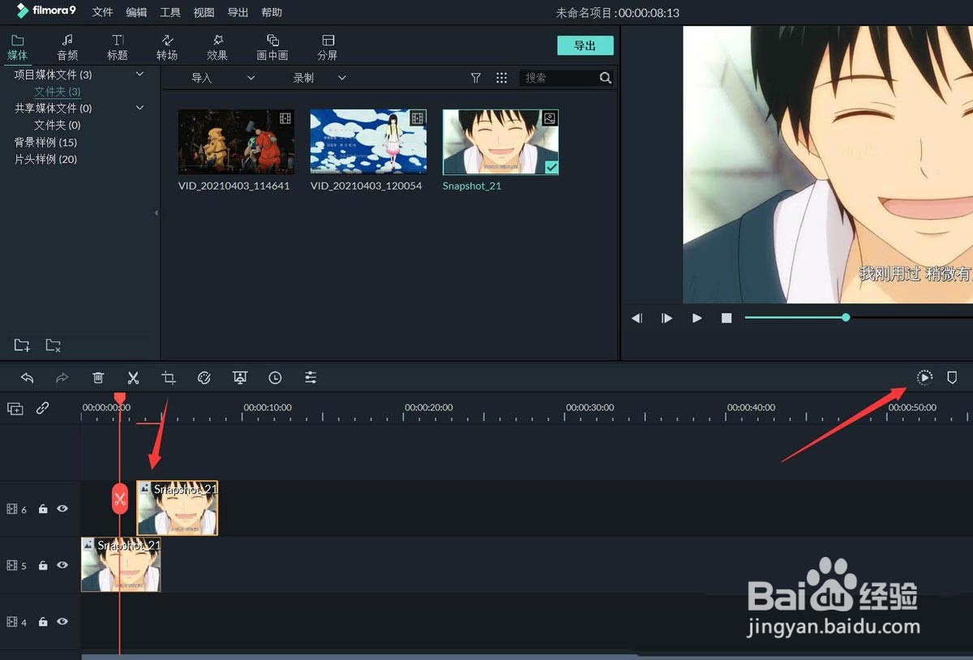Image resolution: width=973 pixels, height=660 pixels.
Task: Click the green 导出 export button
Action: (585, 45)
